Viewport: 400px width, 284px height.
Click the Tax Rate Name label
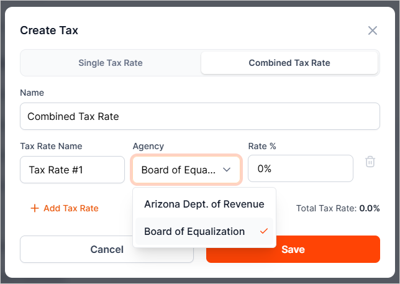coord(51,146)
